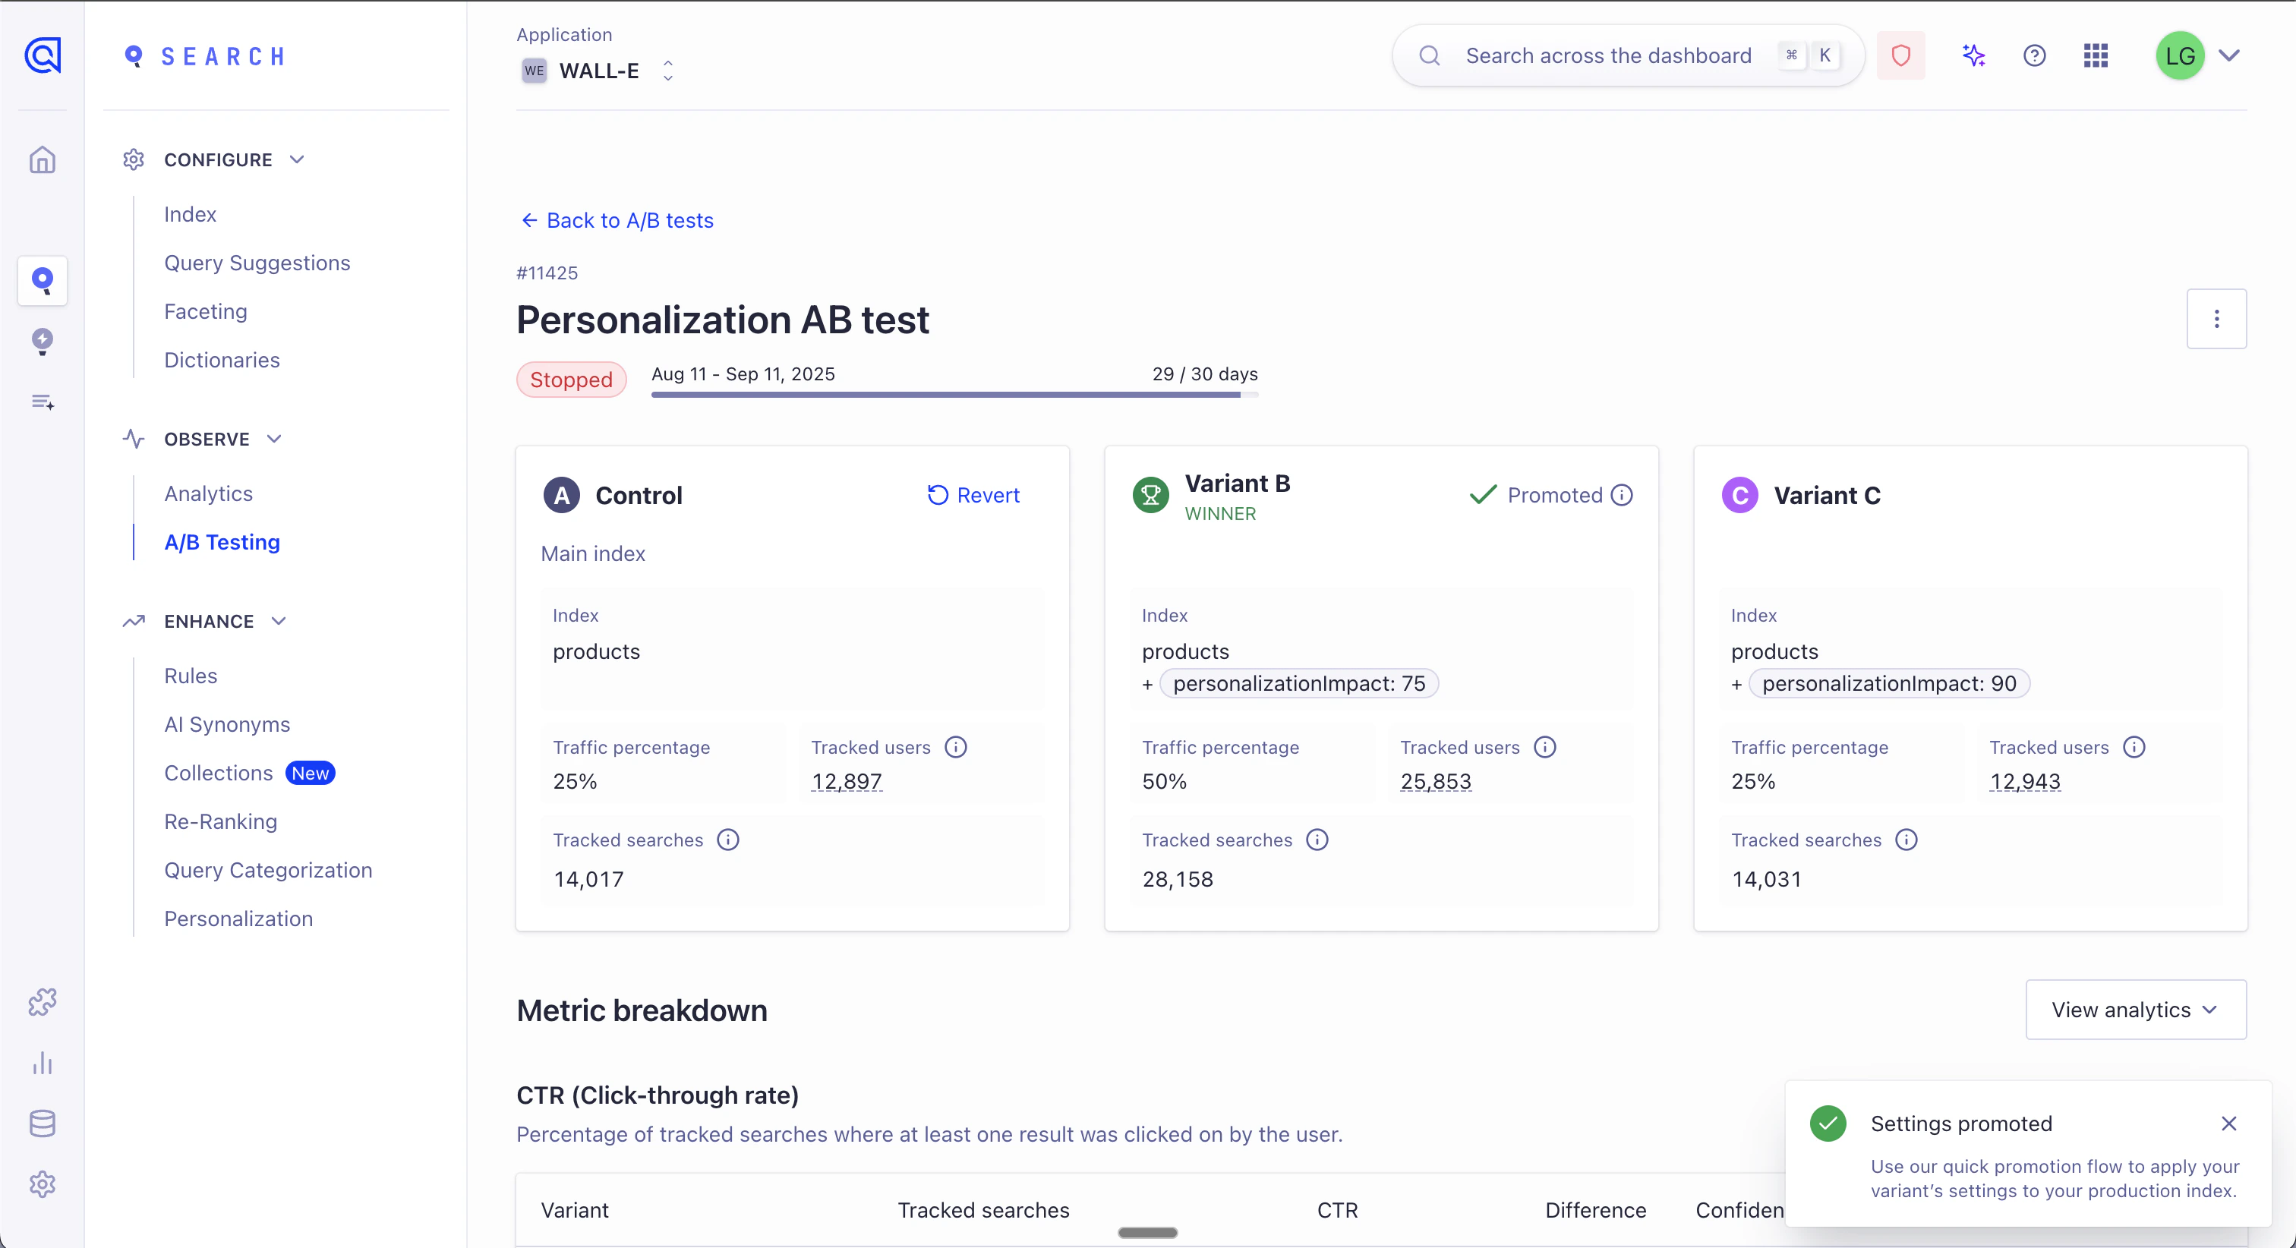Select the Search product icon in sidebar
This screenshot has height=1248, width=2296.
42,281
